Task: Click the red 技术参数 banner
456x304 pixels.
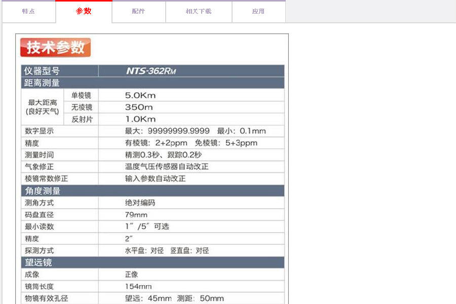Action: tap(55, 48)
